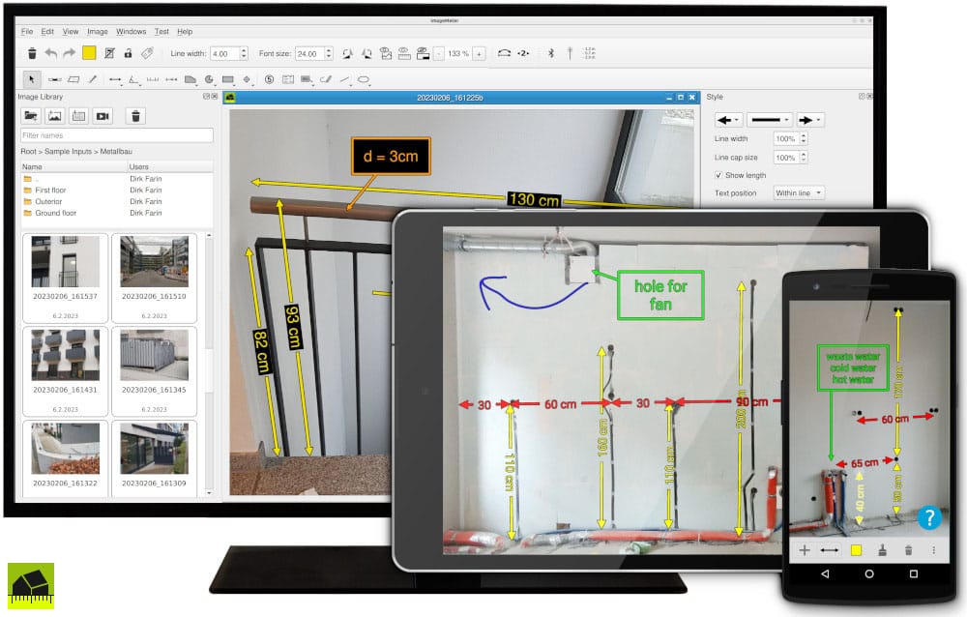Click the zoom out minus button
Screen dimensions: 967x617
pos(439,54)
